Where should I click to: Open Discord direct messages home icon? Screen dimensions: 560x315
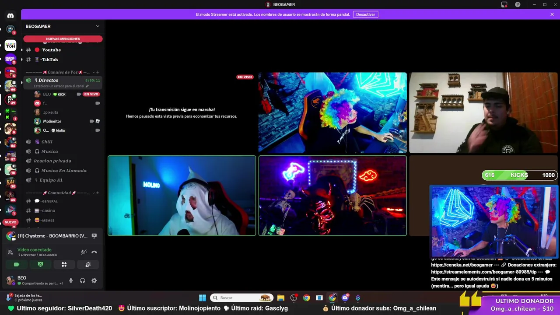10,16
